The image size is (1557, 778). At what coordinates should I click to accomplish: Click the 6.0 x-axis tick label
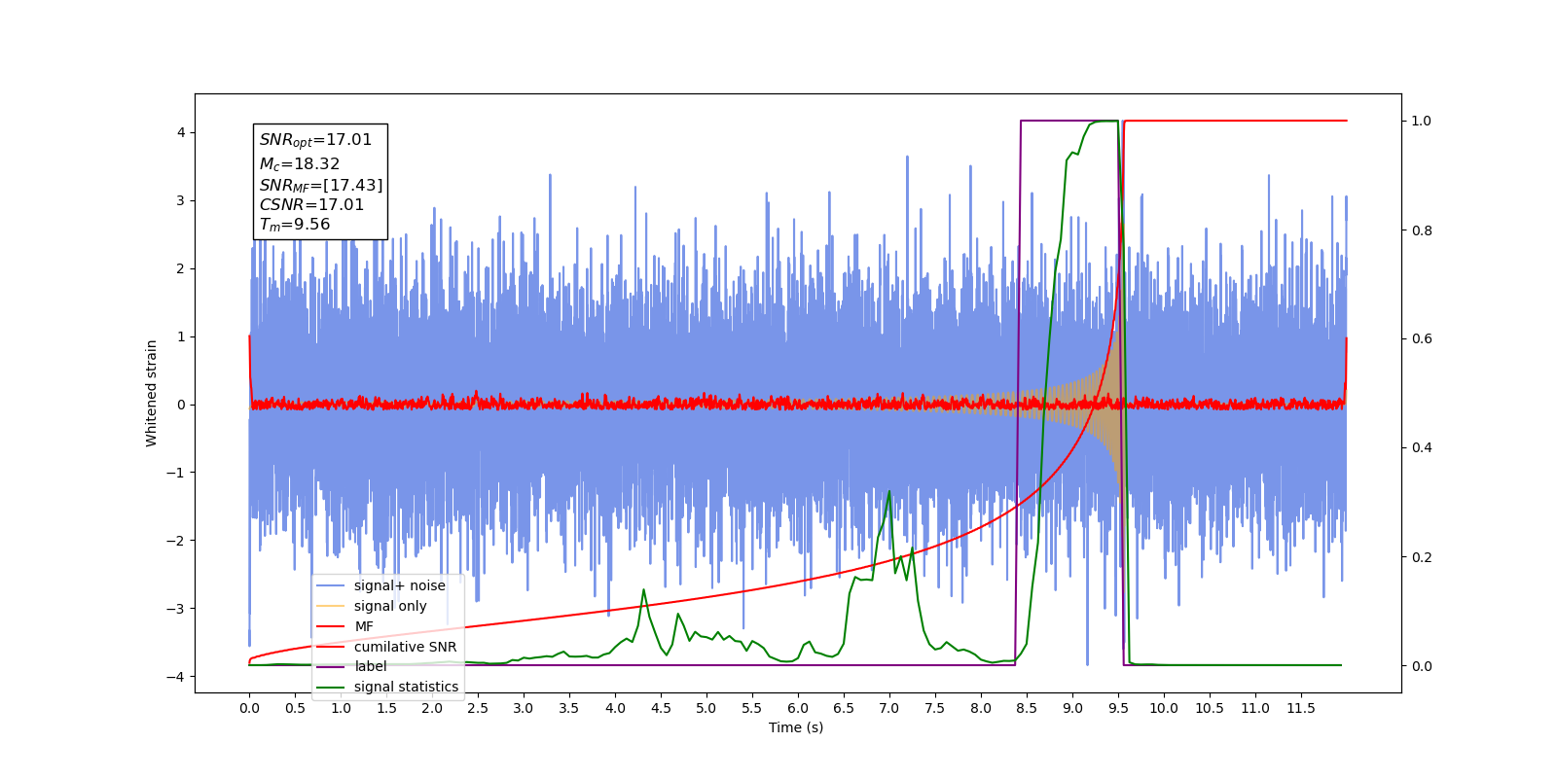click(798, 708)
